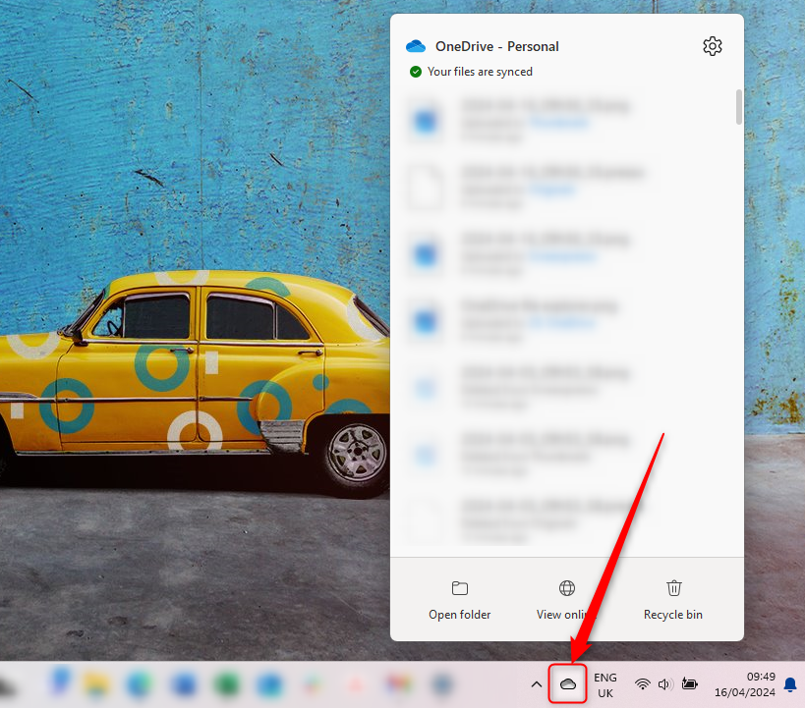Click the clock and date in the taskbar

coord(747,683)
